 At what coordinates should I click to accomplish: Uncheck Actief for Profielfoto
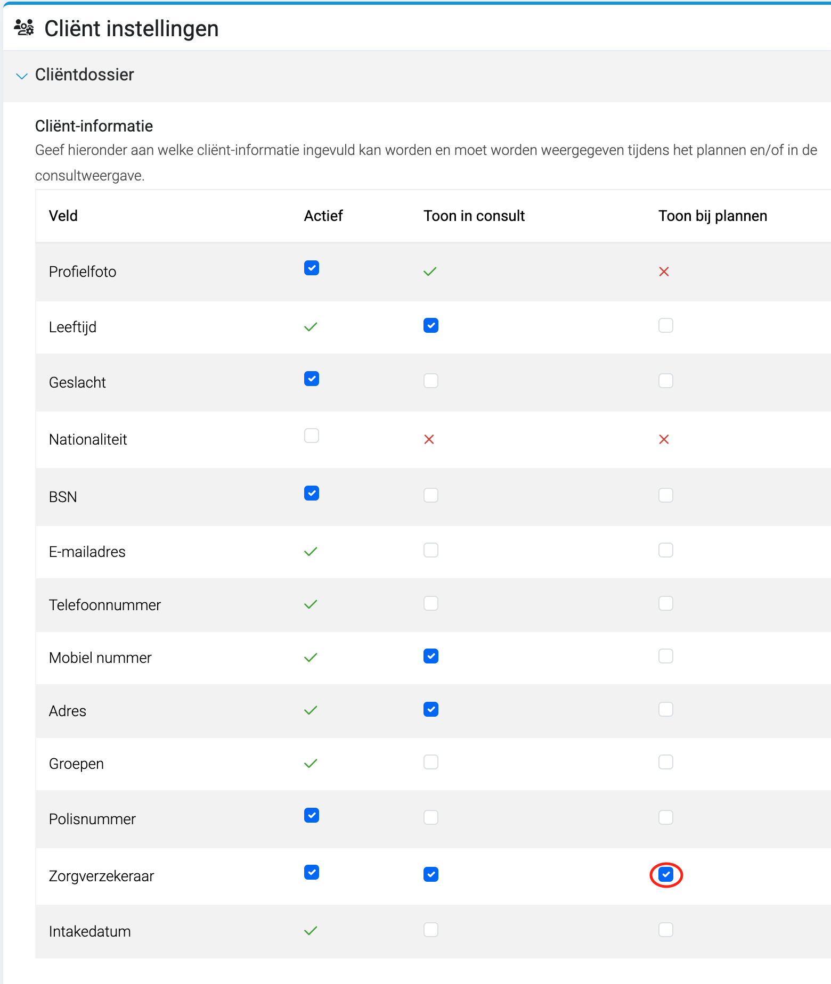312,268
